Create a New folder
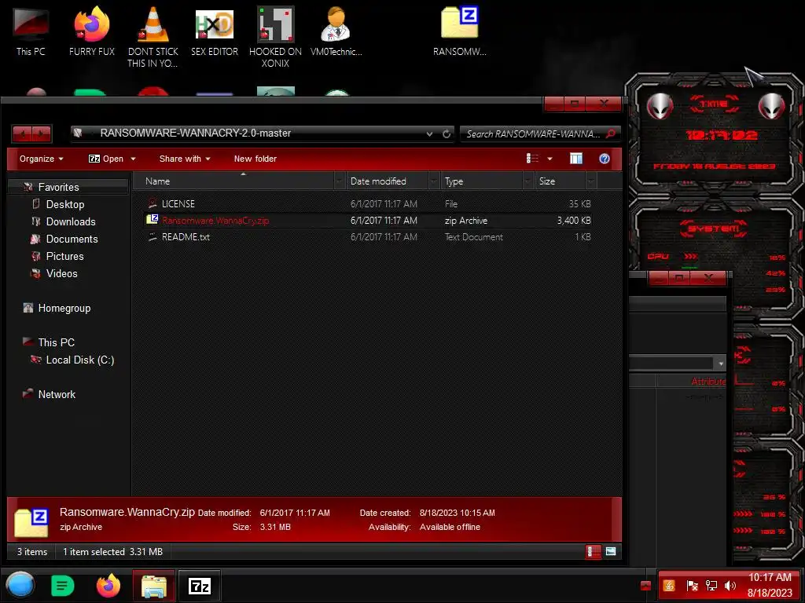Viewport: 805px width, 603px height. point(255,159)
